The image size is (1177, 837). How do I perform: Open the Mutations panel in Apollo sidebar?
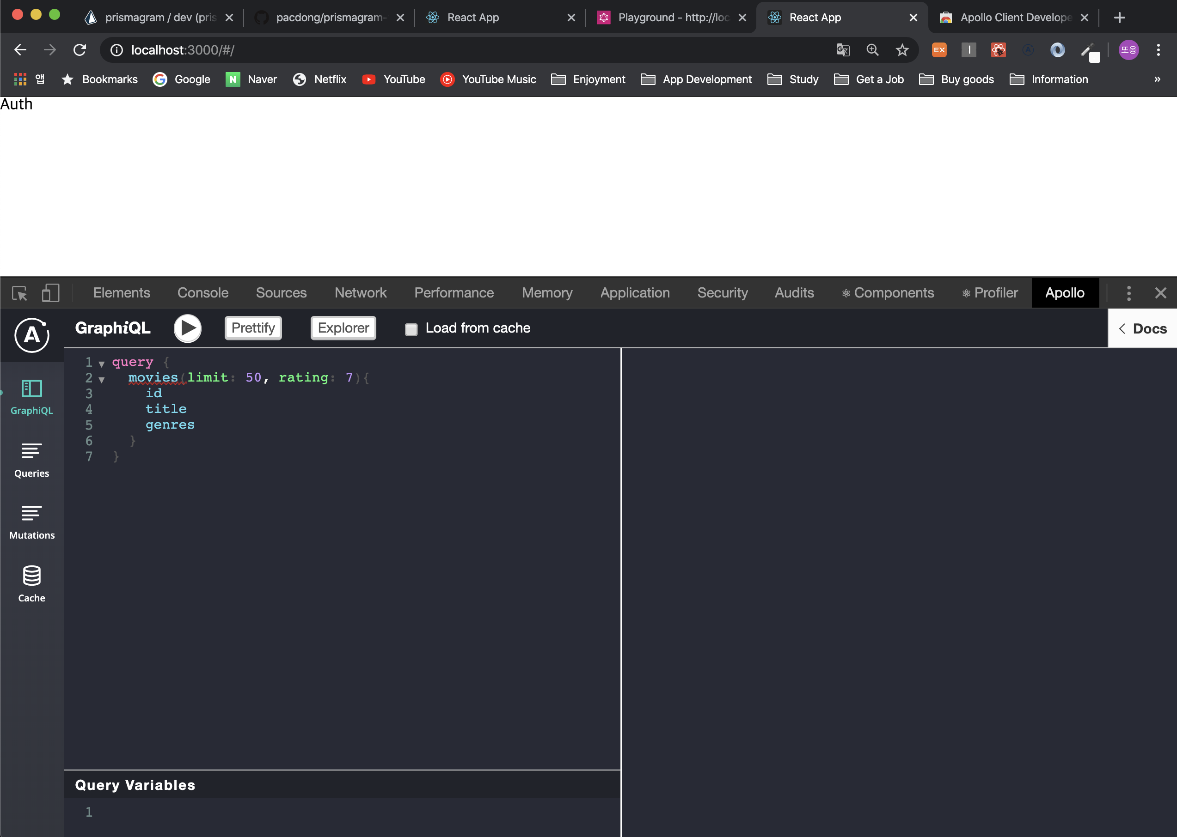click(x=32, y=522)
